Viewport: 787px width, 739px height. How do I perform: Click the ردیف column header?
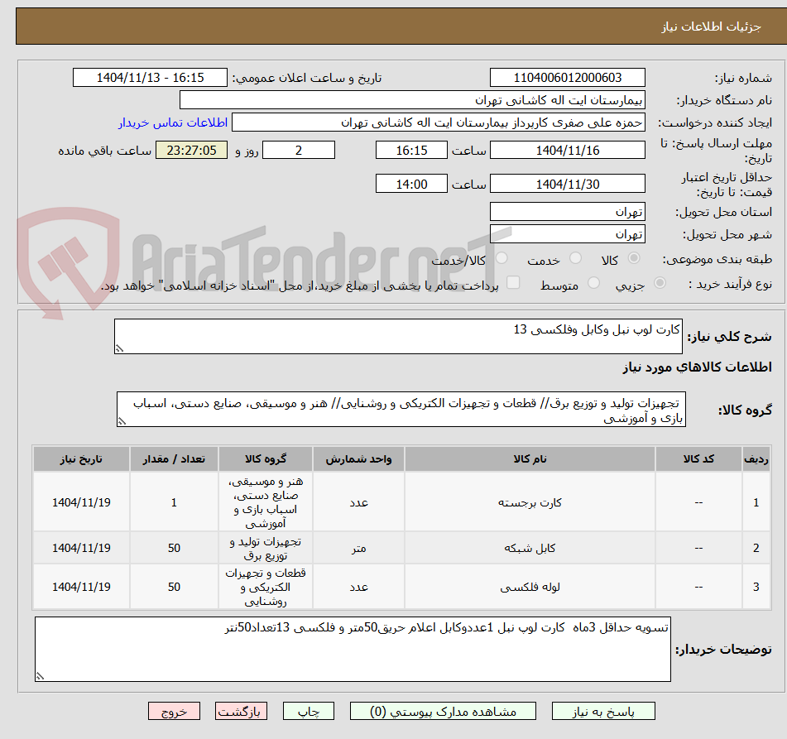coord(756,458)
